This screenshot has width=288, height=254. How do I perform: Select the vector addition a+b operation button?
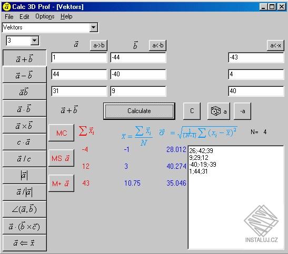24,58
